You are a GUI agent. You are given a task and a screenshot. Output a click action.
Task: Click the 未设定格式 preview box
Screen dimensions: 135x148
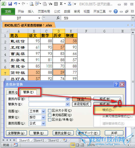(82, 104)
